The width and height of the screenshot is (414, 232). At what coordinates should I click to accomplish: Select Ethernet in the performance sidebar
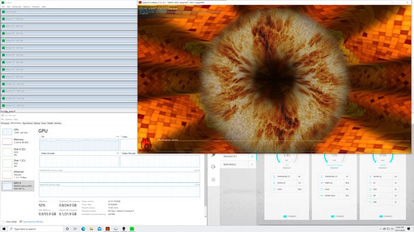[18, 174]
